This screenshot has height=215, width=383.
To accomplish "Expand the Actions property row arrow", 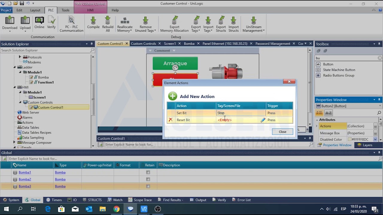I will pyautogui.click(x=317, y=126).
